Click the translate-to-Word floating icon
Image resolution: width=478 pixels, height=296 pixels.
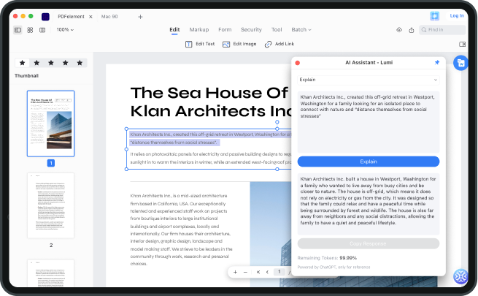(460, 63)
